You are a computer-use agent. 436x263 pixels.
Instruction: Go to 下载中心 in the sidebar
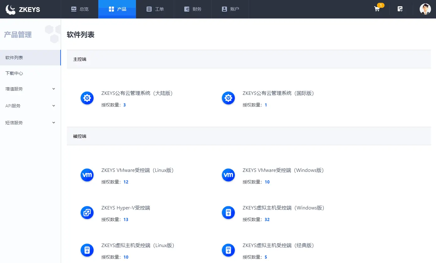(30, 73)
